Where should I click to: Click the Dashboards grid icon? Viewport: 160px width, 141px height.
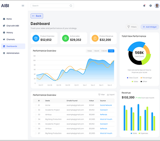click(4, 46)
